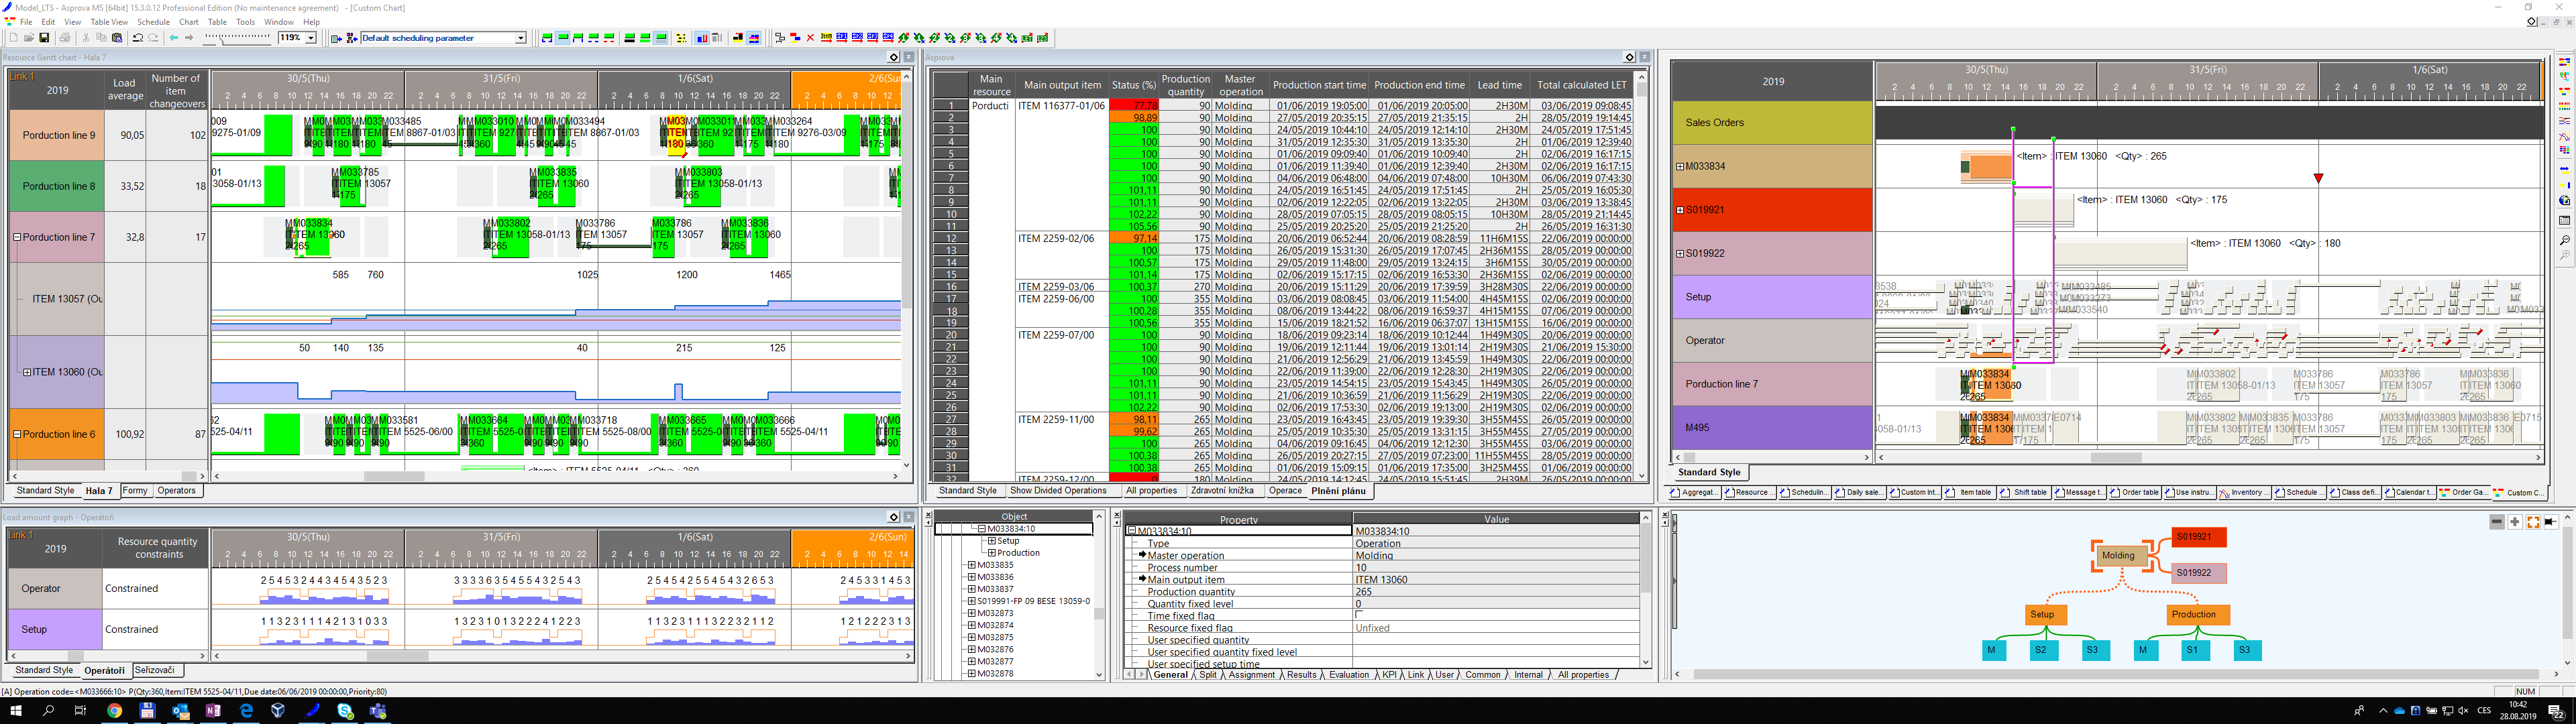Click the Undo toolbar icon

[x=138, y=38]
